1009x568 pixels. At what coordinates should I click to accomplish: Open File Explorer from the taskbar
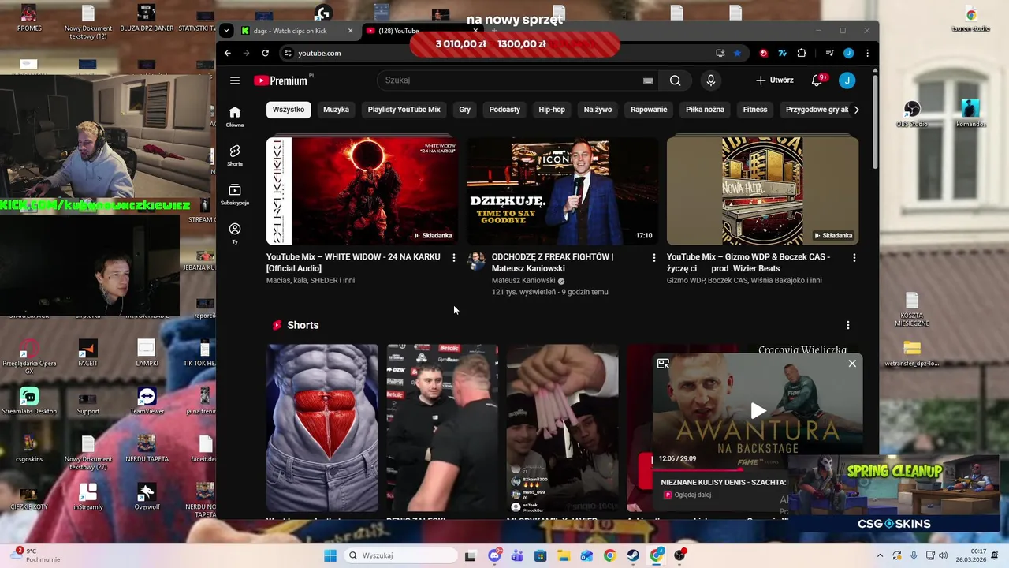click(564, 555)
